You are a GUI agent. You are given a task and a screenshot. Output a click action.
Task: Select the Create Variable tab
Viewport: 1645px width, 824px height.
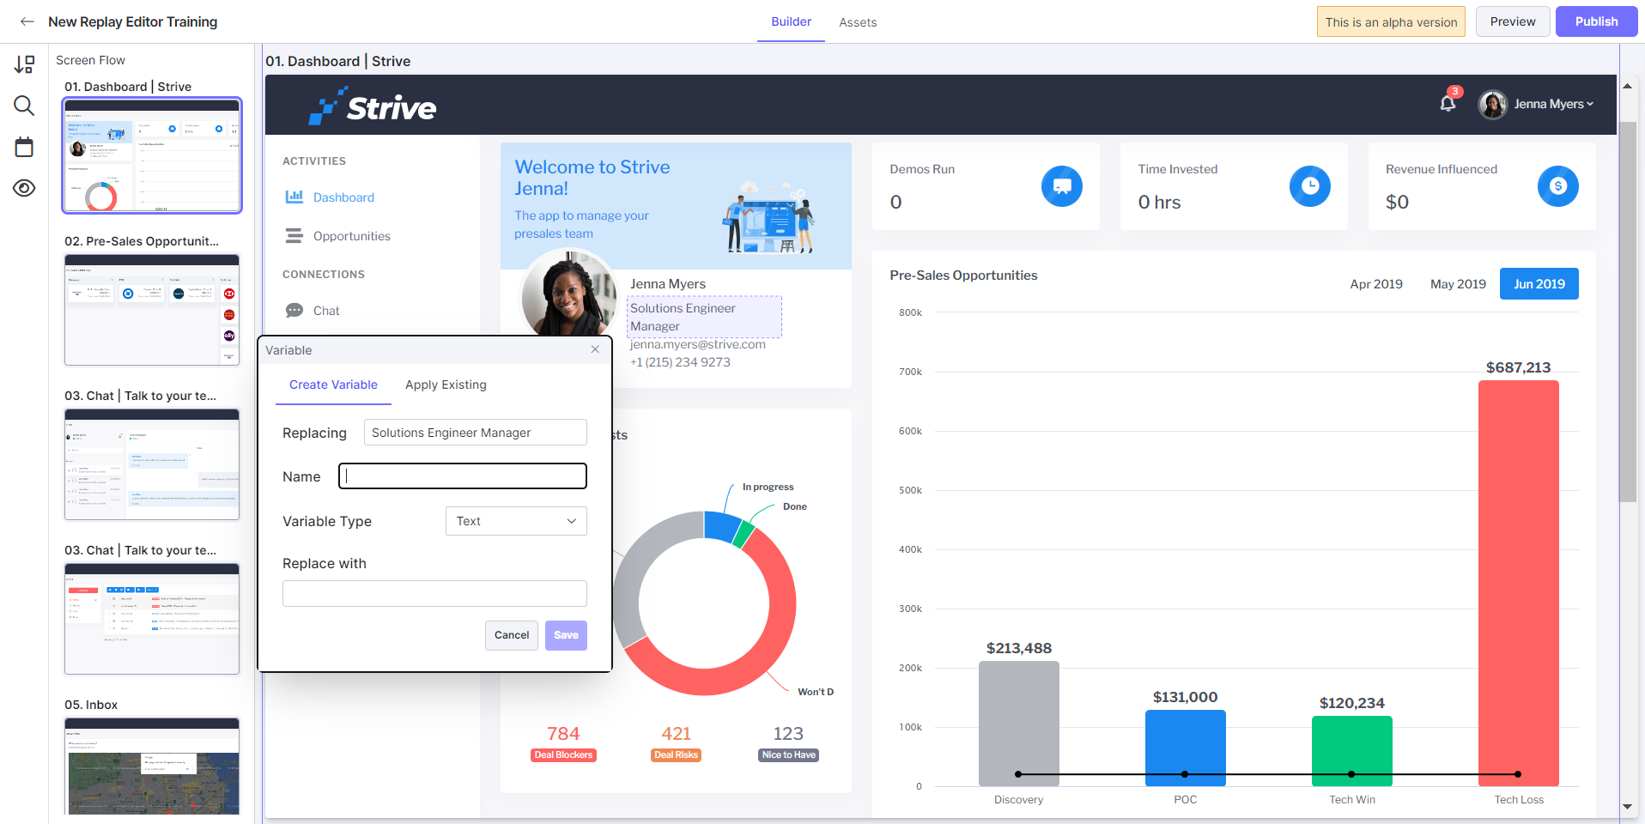pos(333,385)
